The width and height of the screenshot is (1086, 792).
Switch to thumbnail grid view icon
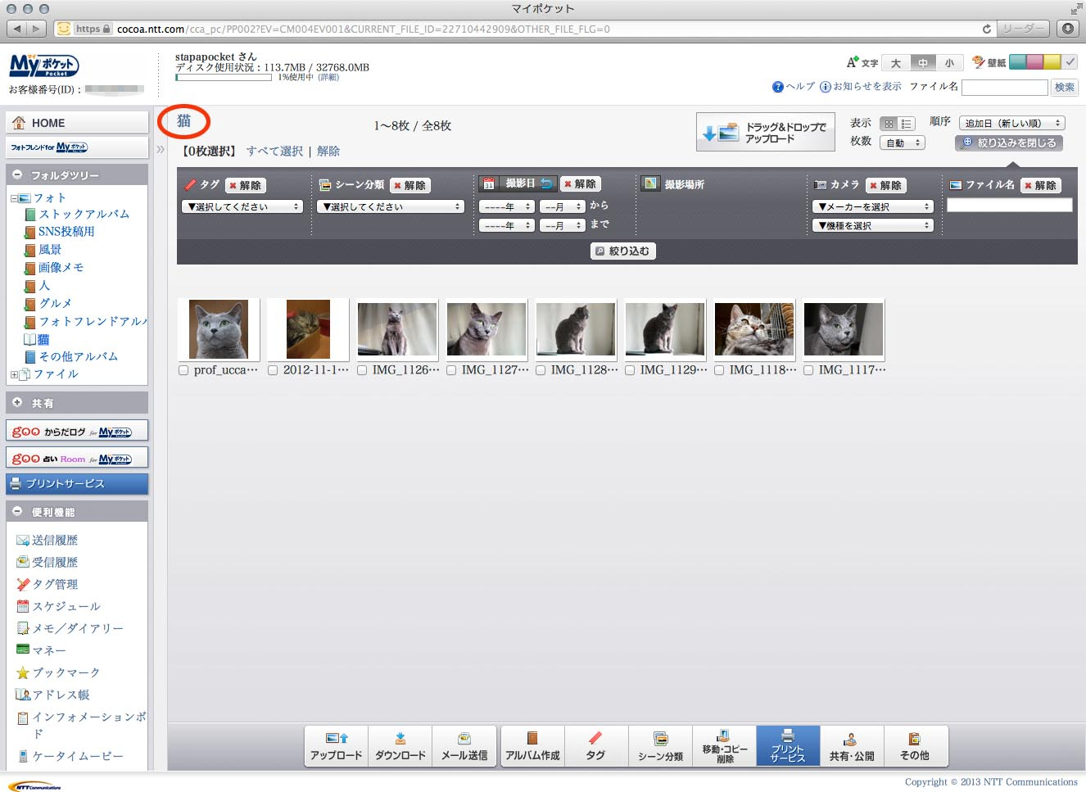coord(889,124)
